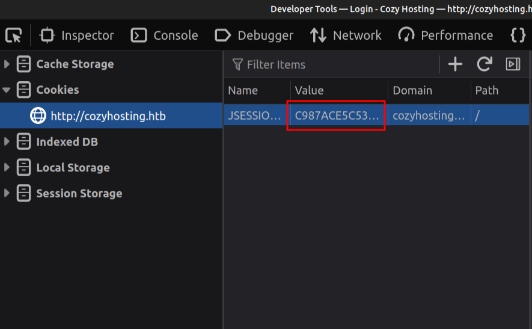The width and height of the screenshot is (532, 329).
Task: Open the Inspector panel tab
Action: click(76, 35)
